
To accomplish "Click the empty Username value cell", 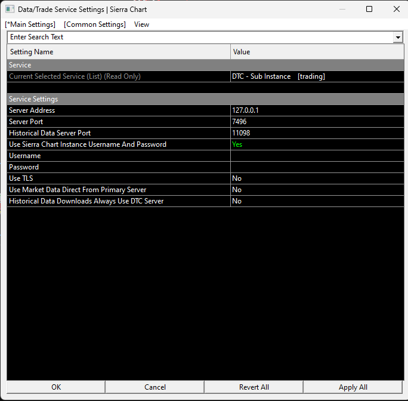I will (x=317, y=156).
